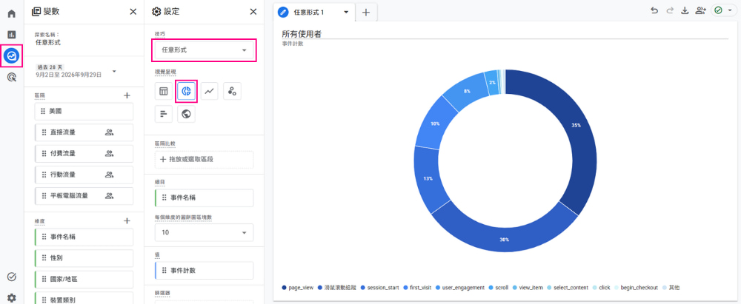Select 事件名稱 in the dimensions list
The width and height of the screenshot is (741, 304).
pos(84,237)
